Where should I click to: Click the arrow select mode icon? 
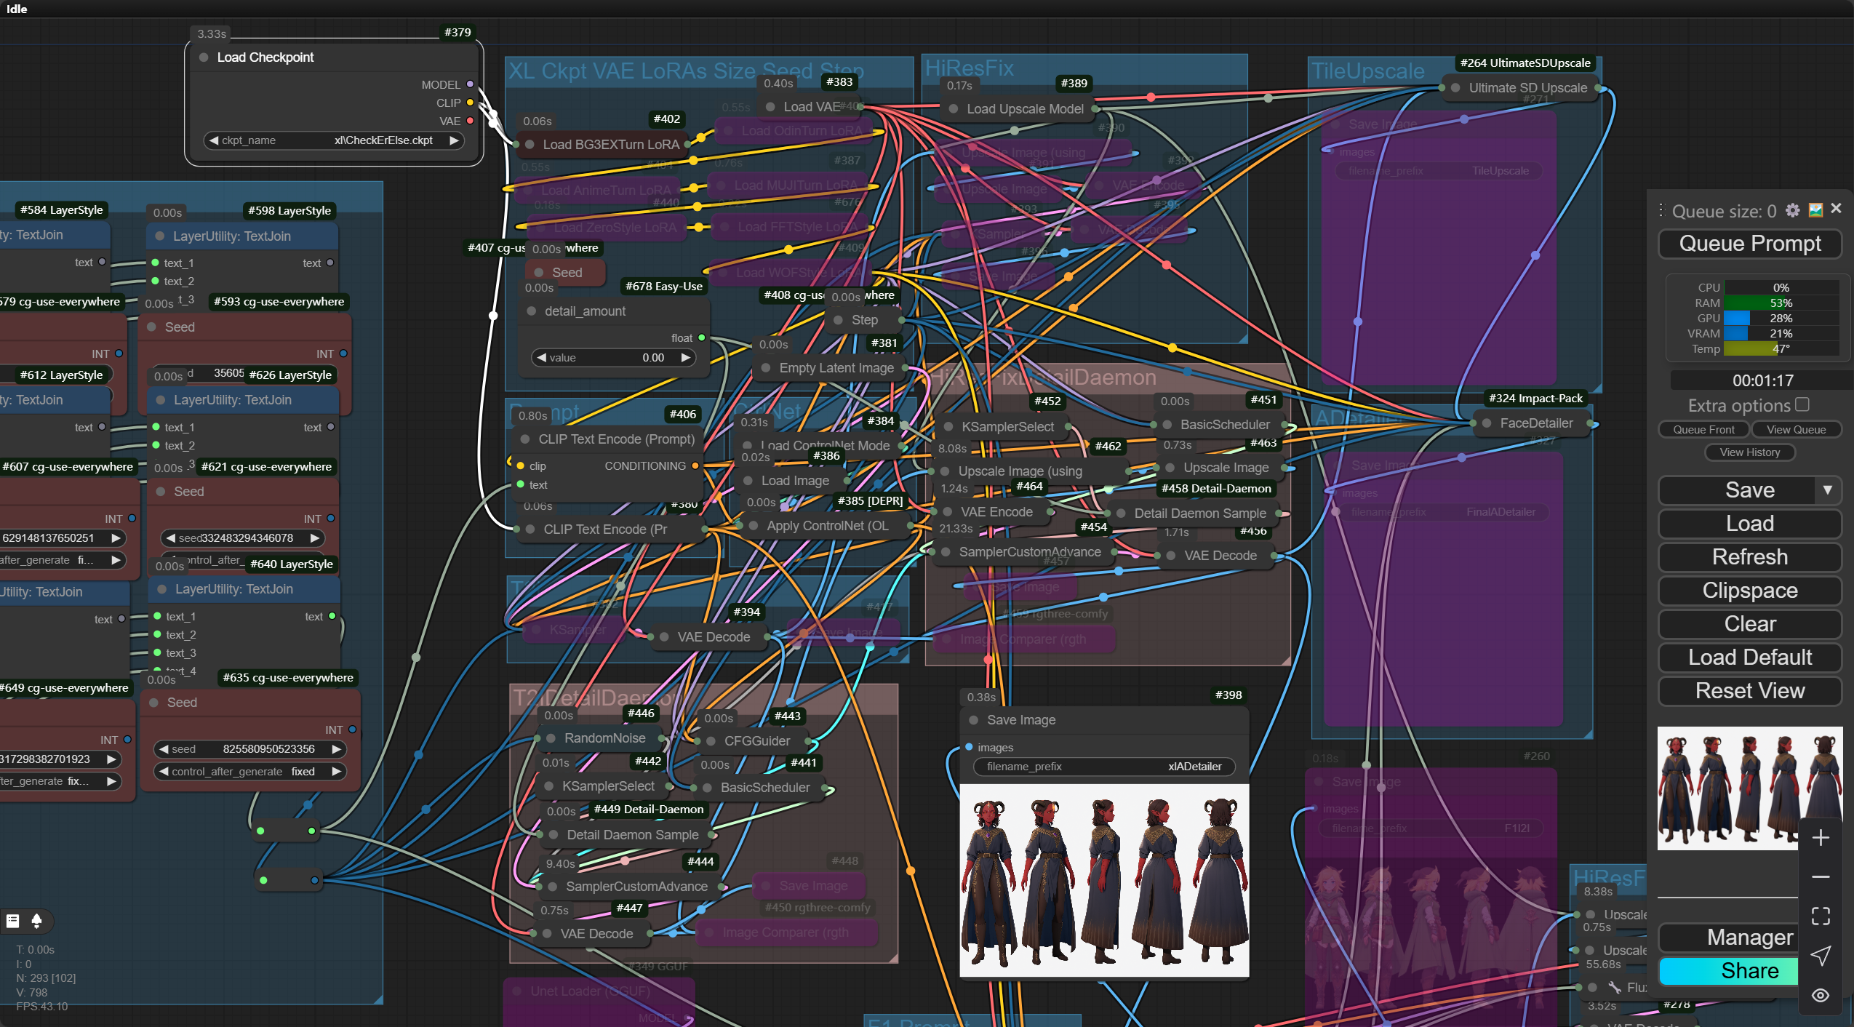1821,956
